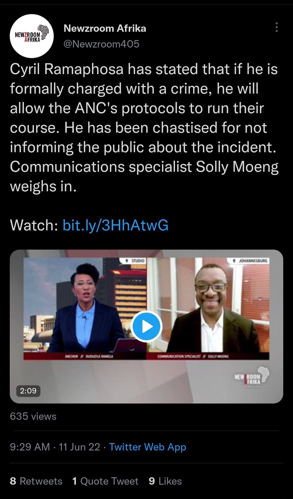Follow the bit.ly/3HhAtwG link
This screenshot has height=499, width=293.
[x=116, y=225]
